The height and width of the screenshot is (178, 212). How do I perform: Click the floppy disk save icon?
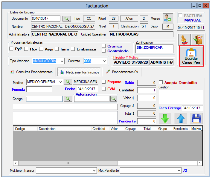pyautogui.click(x=196, y=119)
